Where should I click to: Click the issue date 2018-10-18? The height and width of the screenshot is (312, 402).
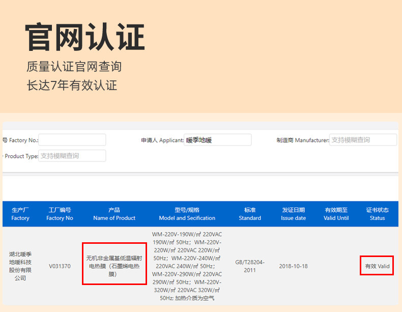pyautogui.click(x=293, y=266)
